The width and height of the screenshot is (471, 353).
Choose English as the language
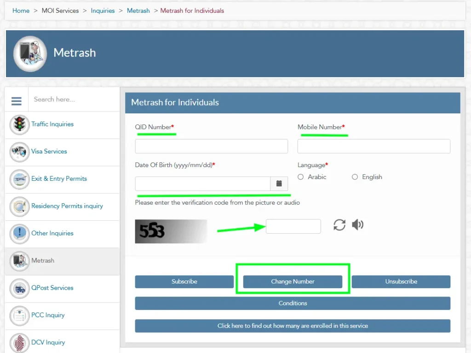click(355, 177)
